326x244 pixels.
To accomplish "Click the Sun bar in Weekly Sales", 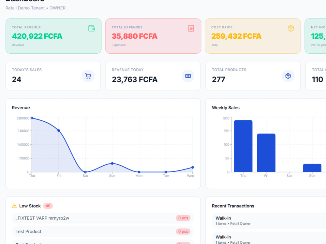I will (312, 168).
